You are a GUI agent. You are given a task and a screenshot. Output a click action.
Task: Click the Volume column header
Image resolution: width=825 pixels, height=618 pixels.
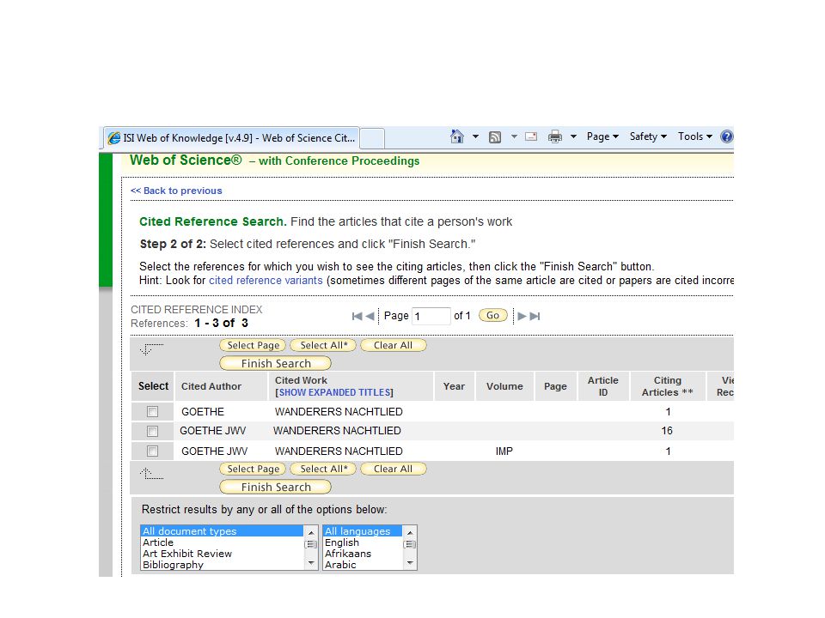pyautogui.click(x=504, y=386)
